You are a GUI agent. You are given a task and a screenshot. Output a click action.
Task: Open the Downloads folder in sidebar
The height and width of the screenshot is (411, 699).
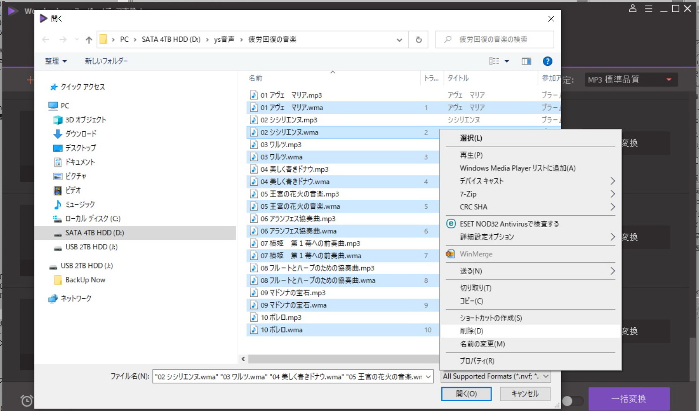[80, 134]
